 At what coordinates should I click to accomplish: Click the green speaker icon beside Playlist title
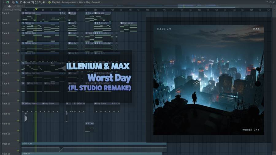49,2
